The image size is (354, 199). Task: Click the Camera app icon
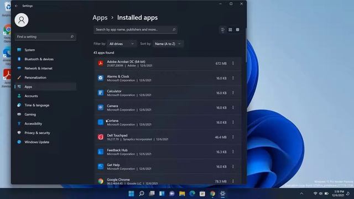click(x=101, y=107)
